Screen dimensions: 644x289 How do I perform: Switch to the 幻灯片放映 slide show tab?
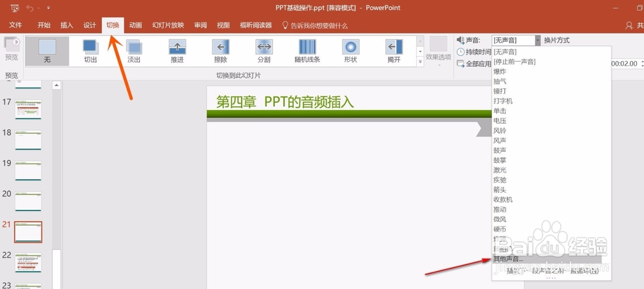168,25
